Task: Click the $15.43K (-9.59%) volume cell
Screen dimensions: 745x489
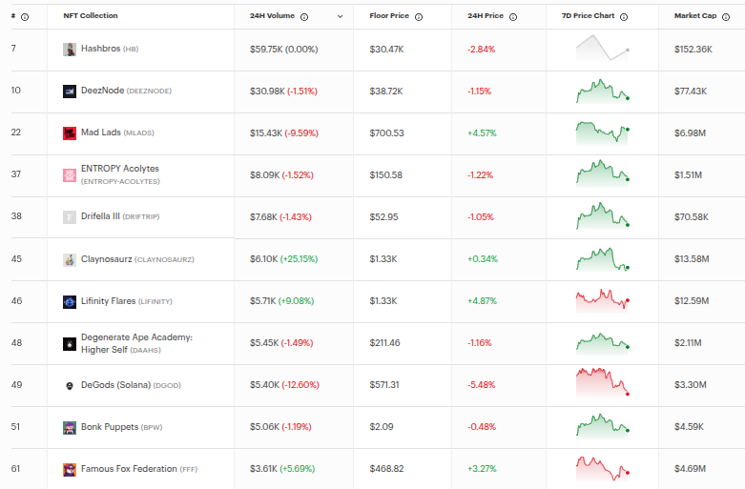Action: (x=284, y=133)
